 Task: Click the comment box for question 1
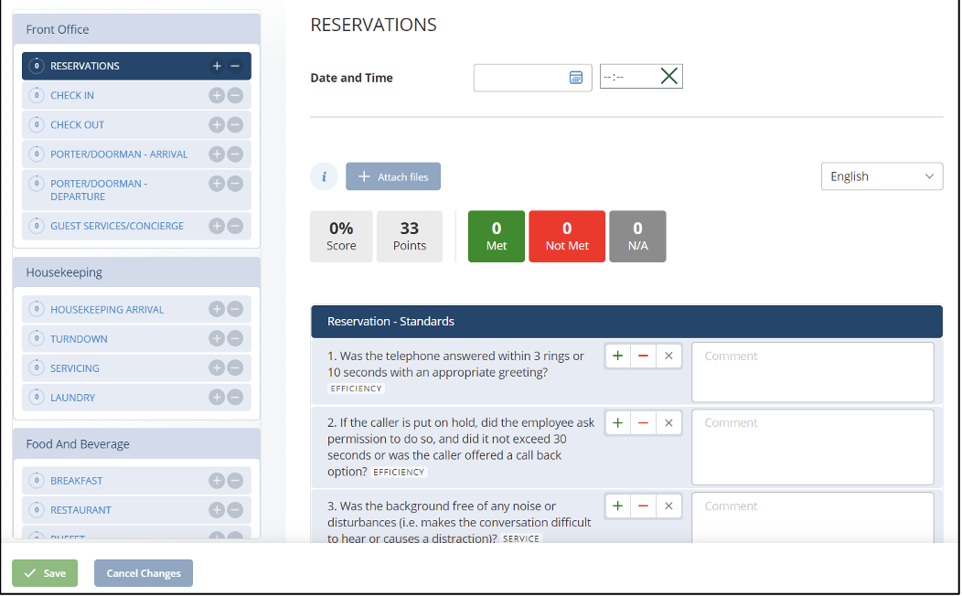pos(812,372)
